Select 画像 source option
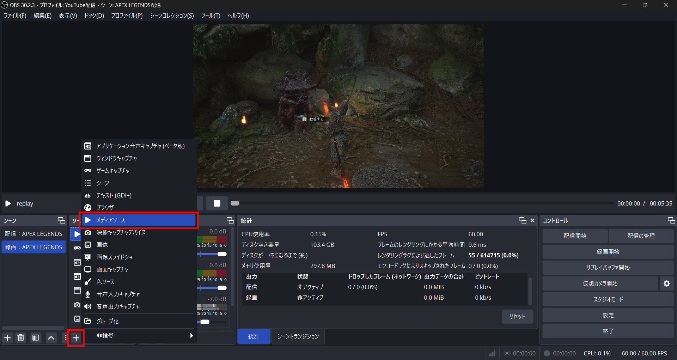 point(139,245)
